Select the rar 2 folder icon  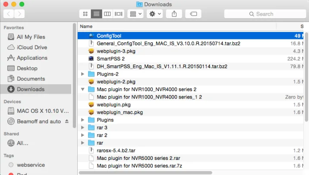pos(91,135)
